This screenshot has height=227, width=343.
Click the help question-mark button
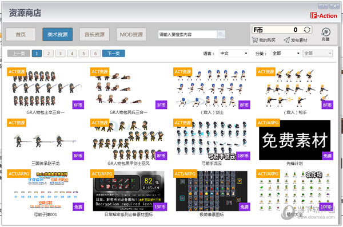pos(323,6)
